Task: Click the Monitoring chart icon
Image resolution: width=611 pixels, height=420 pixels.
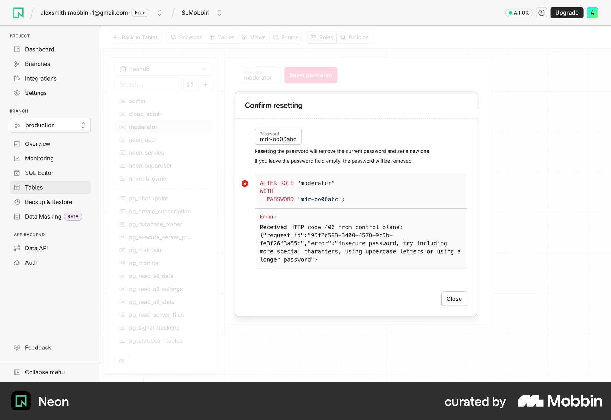Action: (17, 158)
